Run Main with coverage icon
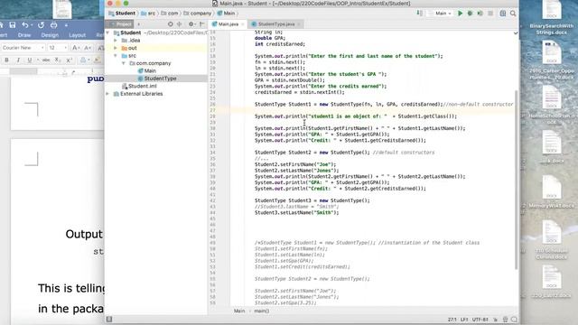 coord(480,14)
